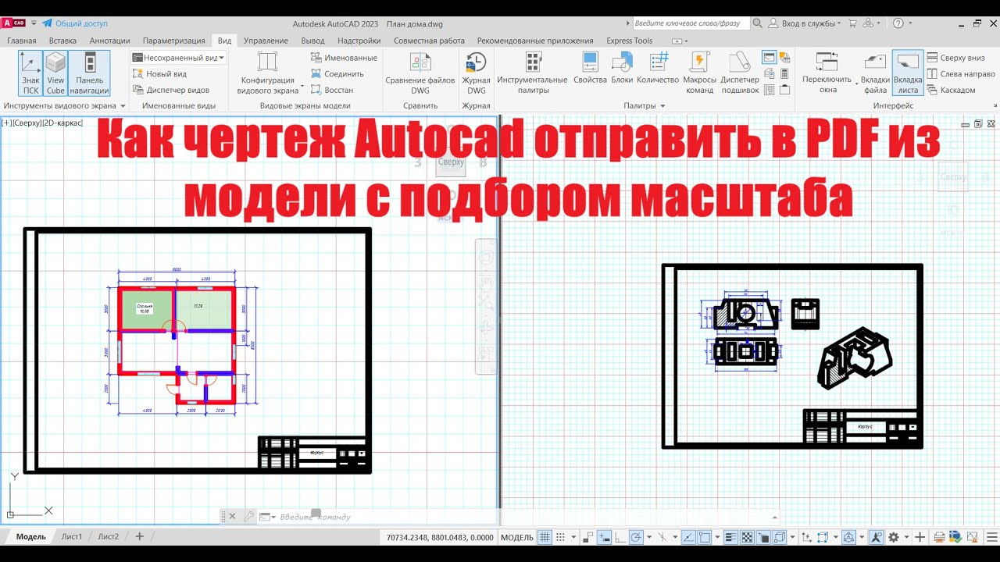
Task: Click the Новый вид icon
Action: 138,74
